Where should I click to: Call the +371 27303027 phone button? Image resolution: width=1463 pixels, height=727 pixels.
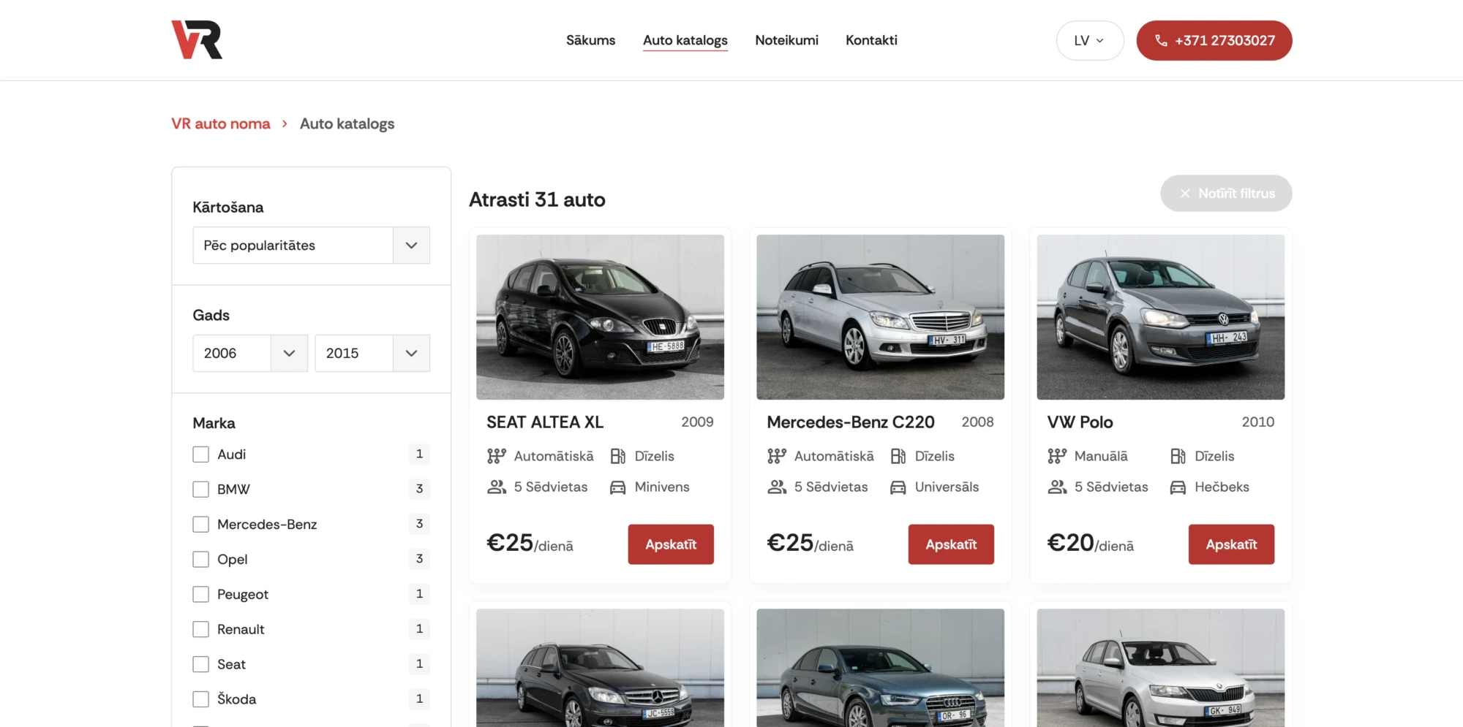[1214, 41]
